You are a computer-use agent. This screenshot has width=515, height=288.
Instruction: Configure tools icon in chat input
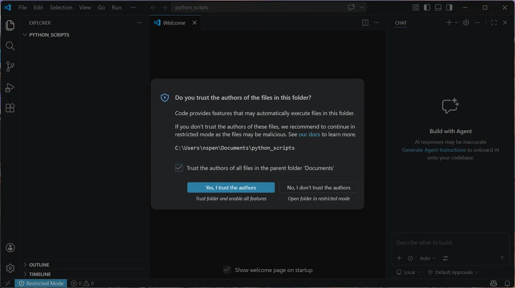click(445, 258)
